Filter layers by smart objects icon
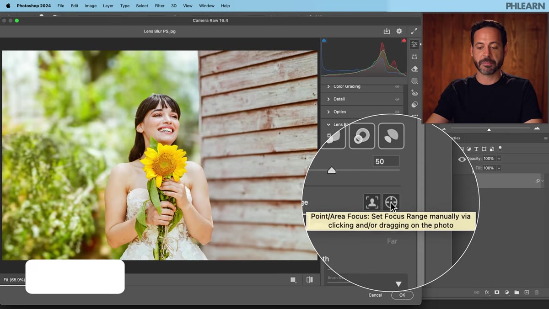Image resolution: width=549 pixels, height=309 pixels. point(492,149)
